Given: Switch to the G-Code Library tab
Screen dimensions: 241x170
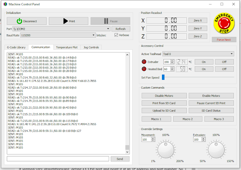Looking at the screenshot, I should (16, 47).
